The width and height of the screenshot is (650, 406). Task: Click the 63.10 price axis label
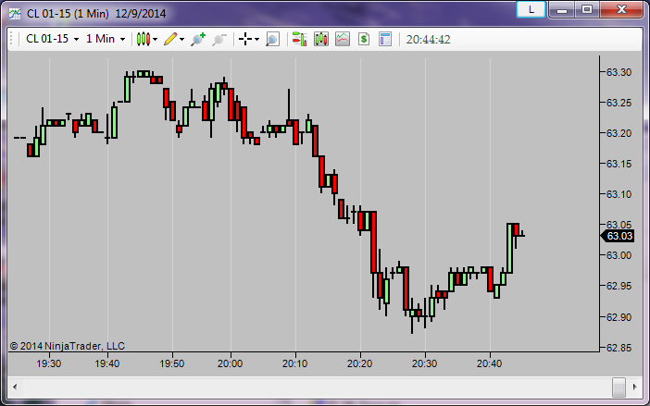click(619, 194)
